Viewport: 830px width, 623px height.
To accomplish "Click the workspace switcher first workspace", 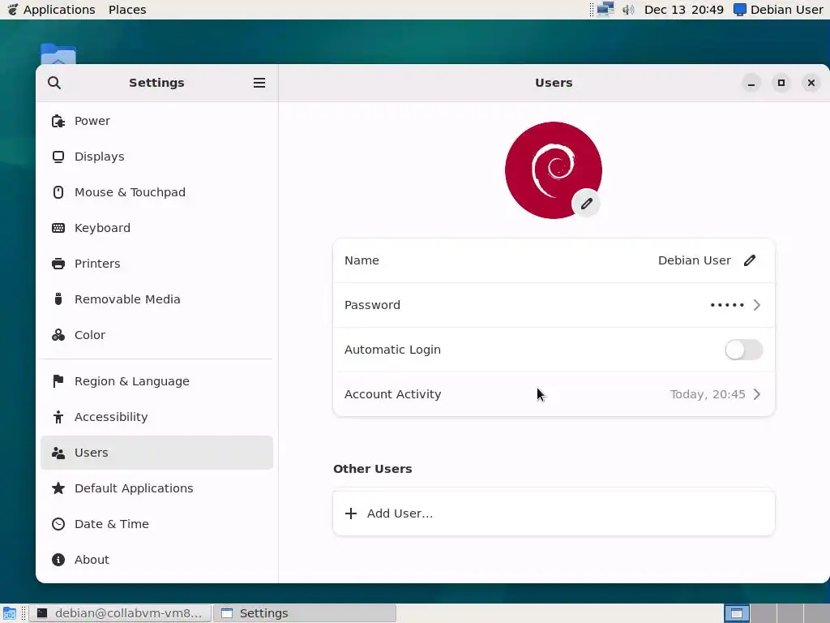I will click(x=736, y=613).
